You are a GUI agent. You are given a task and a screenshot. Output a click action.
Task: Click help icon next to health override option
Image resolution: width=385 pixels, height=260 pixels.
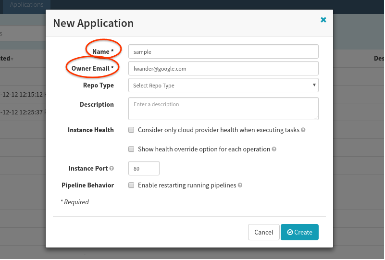click(274, 149)
